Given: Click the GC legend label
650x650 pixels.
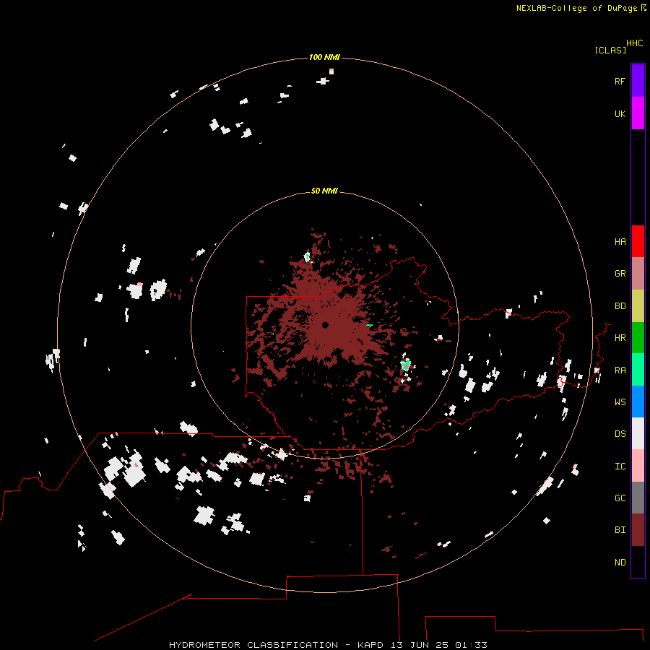Looking at the screenshot, I should [x=620, y=498].
